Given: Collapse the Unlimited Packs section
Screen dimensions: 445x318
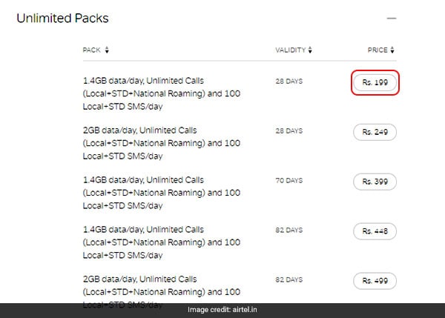Looking at the screenshot, I should coord(392,17).
